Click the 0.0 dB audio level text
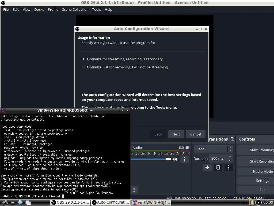This screenshot has width=274, height=206. (184, 148)
